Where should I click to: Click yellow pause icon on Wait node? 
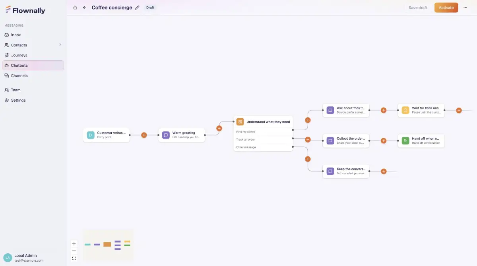(405, 110)
